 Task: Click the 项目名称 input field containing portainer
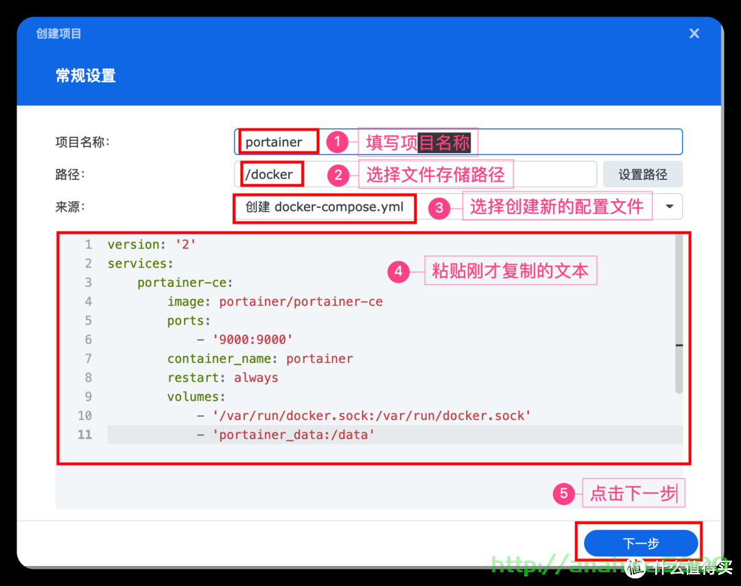click(458, 142)
